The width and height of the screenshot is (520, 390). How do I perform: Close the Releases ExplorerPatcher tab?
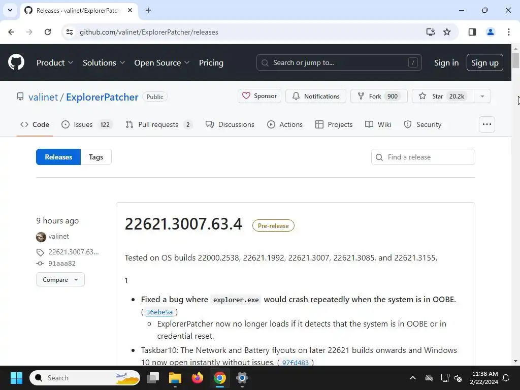pos(130,10)
